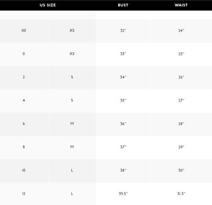
Task: Select the US size 2 cell
Action: pyautogui.click(x=24, y=77)
